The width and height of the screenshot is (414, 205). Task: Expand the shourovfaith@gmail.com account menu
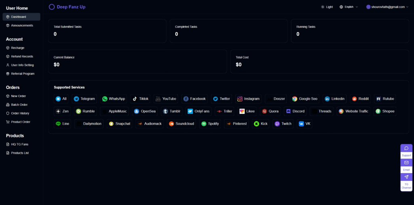coord(387,7)
